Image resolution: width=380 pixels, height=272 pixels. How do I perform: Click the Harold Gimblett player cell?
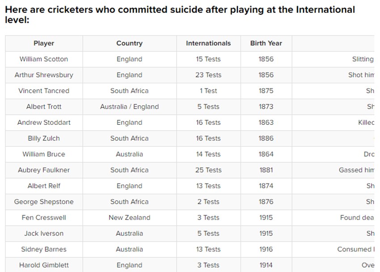pyautogui.click(x=44, y=265)
